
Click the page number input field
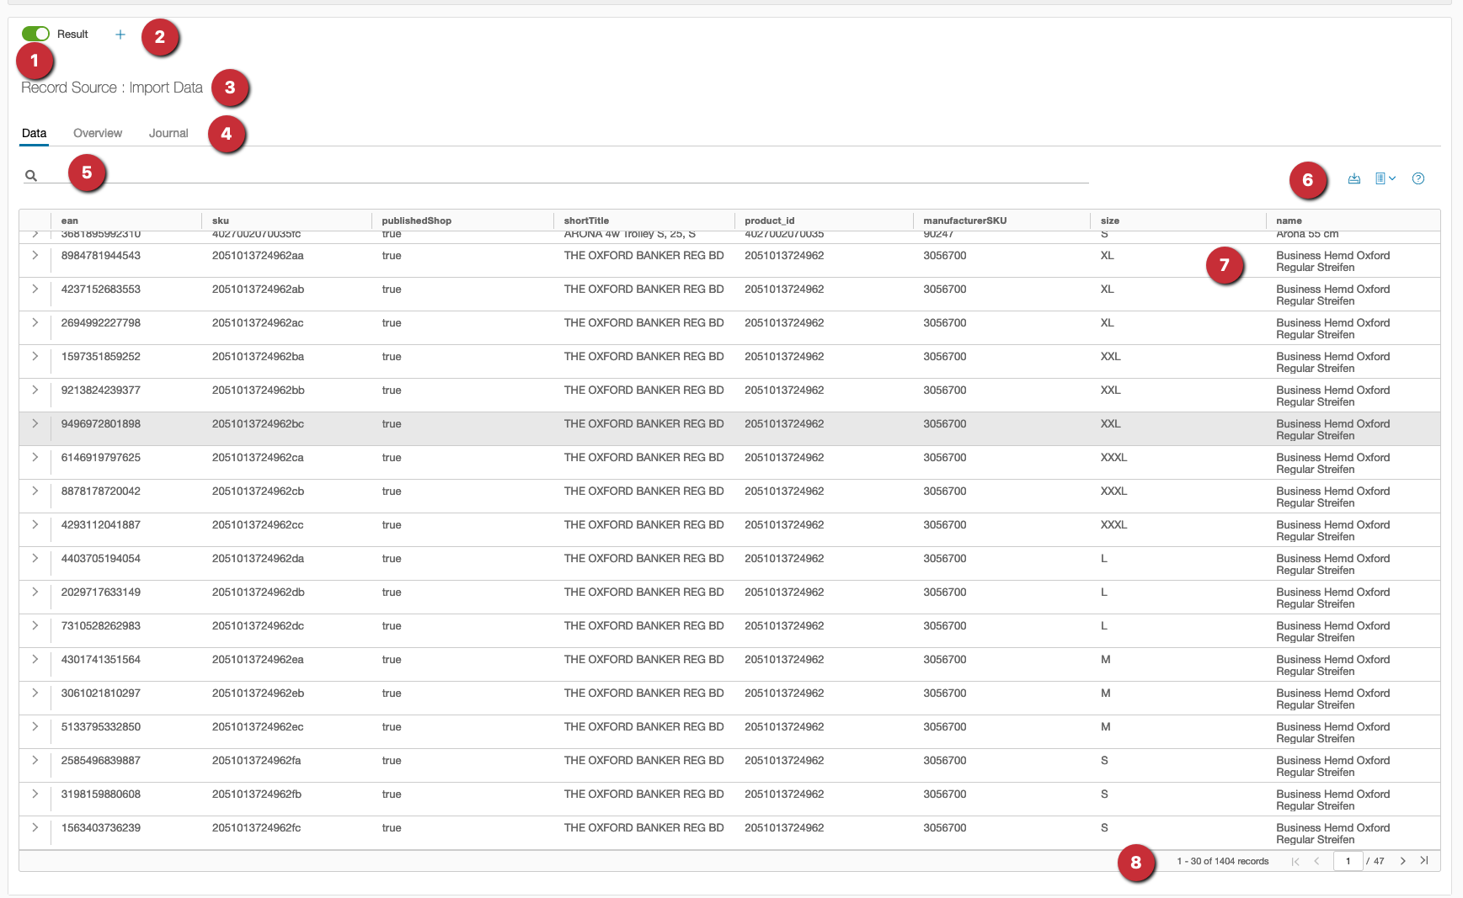point(1348,861)
